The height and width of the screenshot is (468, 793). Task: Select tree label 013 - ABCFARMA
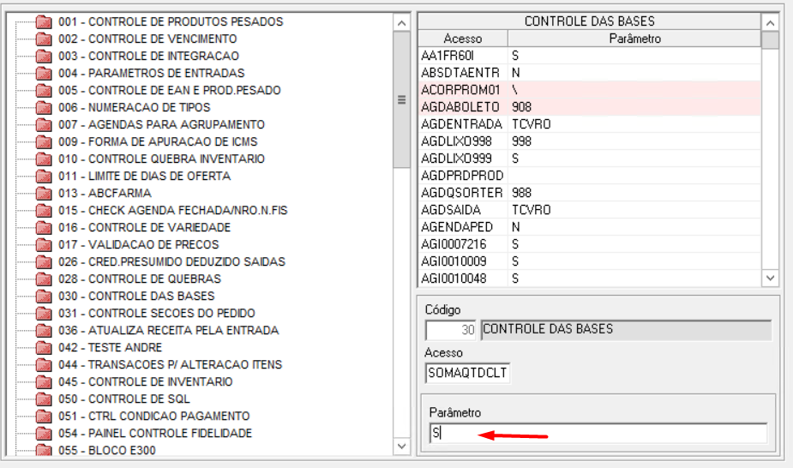(105, 193)
